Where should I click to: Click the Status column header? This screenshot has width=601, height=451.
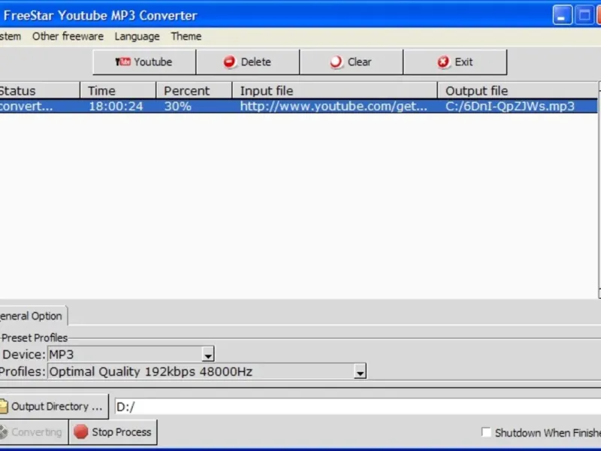(40, 90)
